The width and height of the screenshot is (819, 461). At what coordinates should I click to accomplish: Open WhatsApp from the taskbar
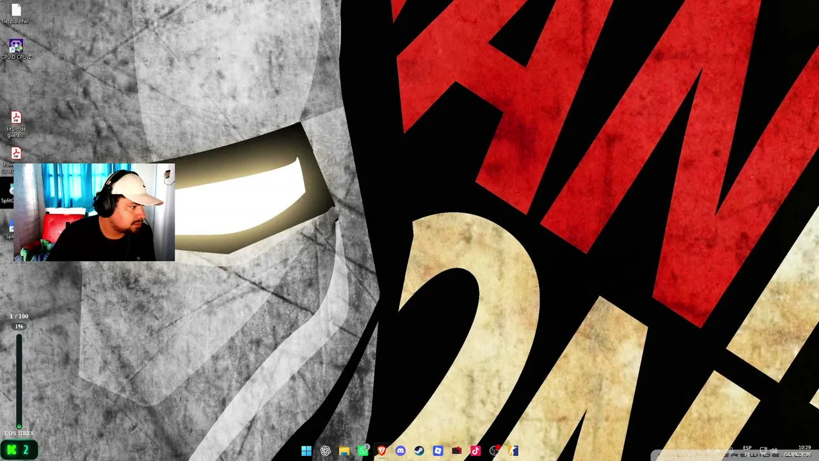point(363,451)
